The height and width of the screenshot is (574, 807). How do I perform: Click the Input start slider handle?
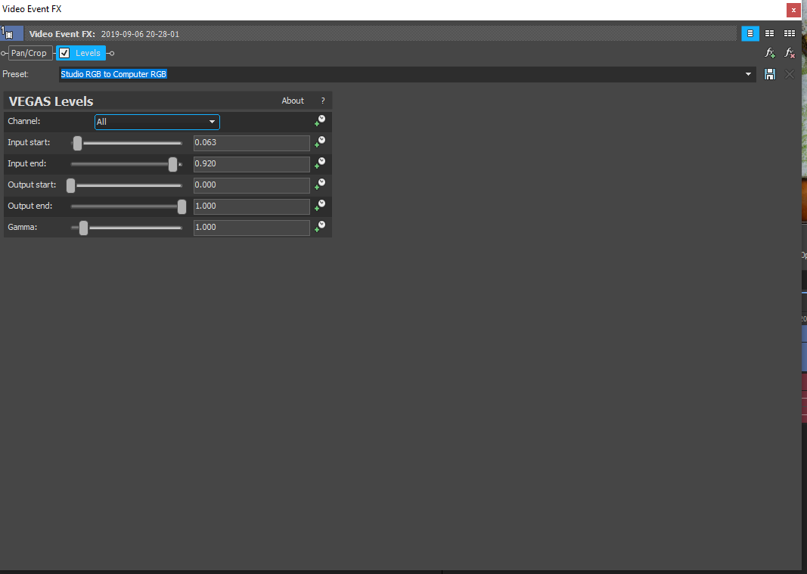(77, 143)
